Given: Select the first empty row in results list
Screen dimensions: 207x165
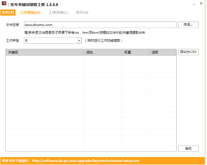Looking at the screenshot, I should [91, 58].
